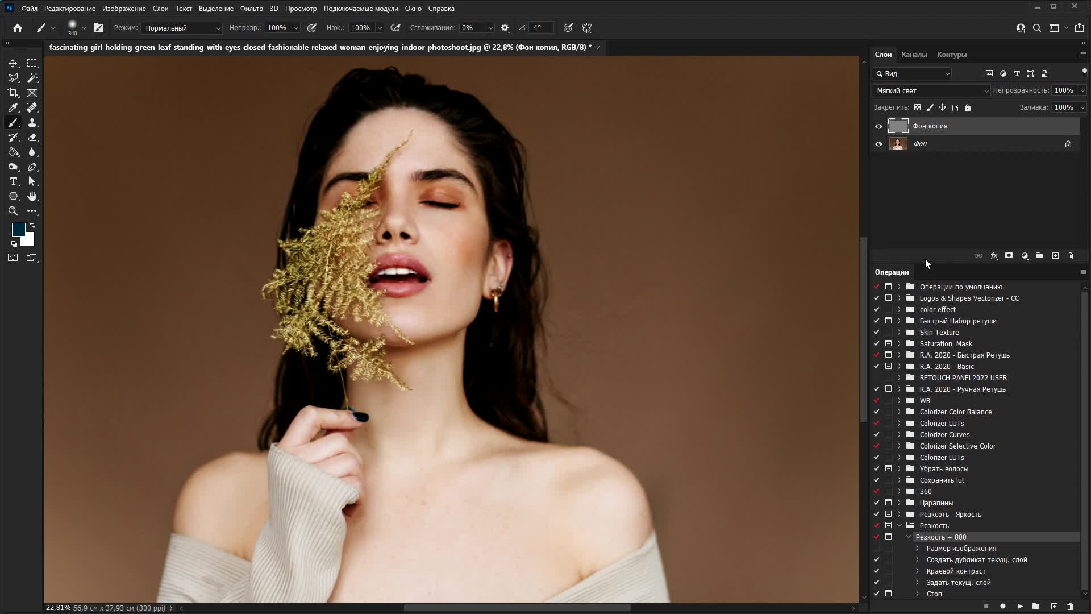Click the Непрозр. 100% input field
The height and width of the screenshot is (614, 1091).
(x=278, y=28)
